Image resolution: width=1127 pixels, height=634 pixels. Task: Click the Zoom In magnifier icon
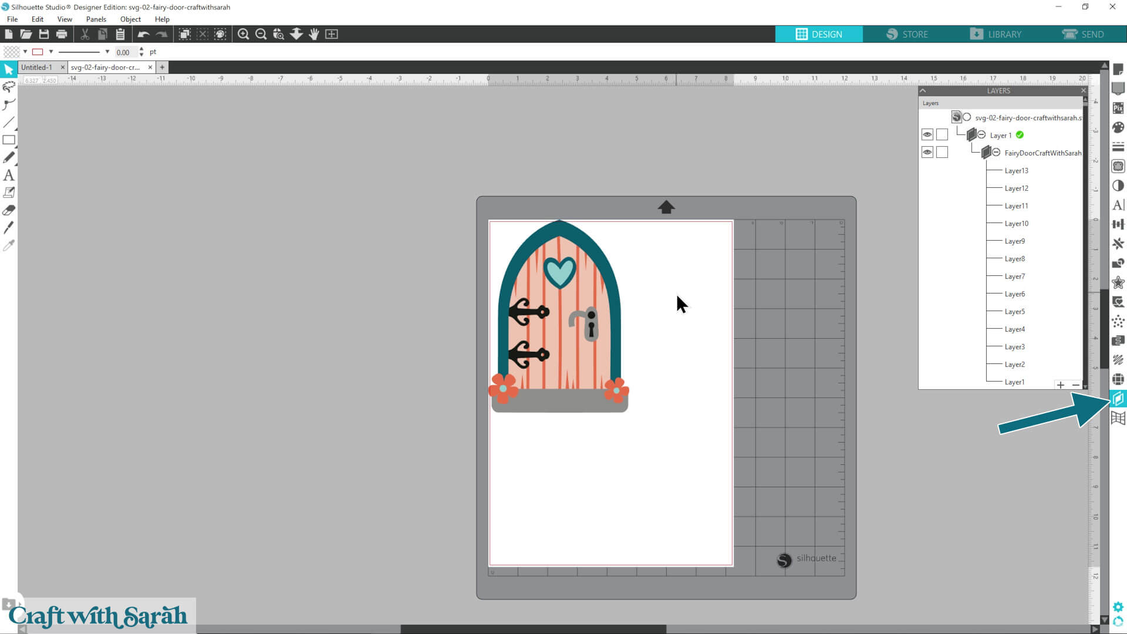pos(243,34)
